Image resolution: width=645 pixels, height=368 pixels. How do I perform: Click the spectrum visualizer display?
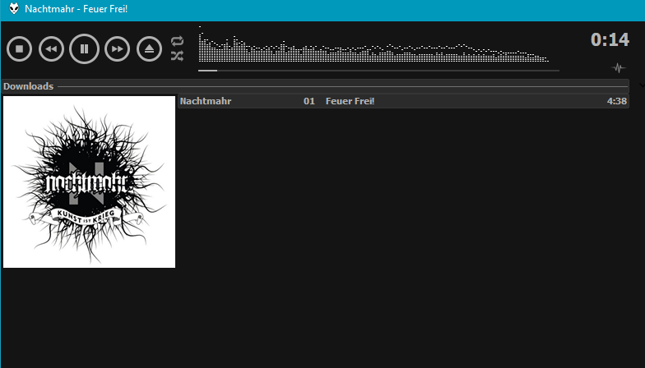[x=374, y=44]
